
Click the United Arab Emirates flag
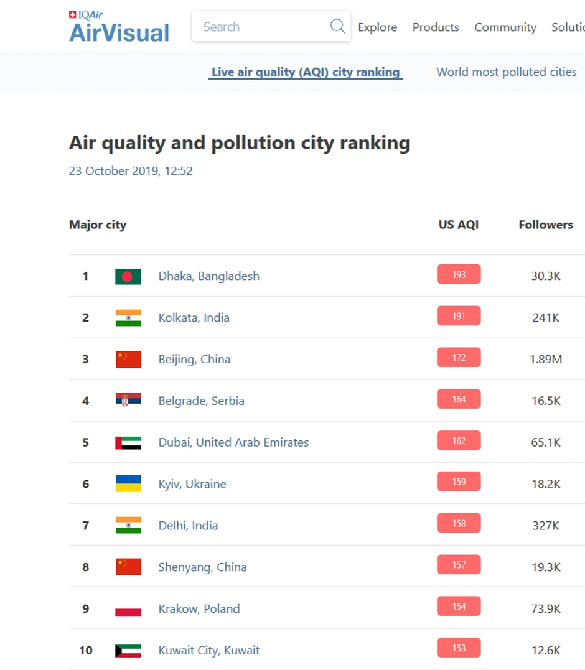(x=128, y=442)
